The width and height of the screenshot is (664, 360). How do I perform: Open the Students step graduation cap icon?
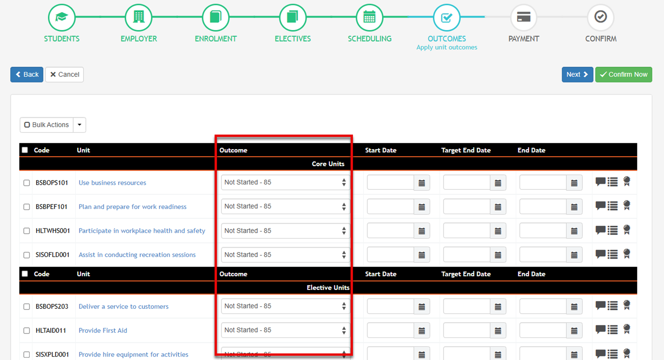coord(62,17)
